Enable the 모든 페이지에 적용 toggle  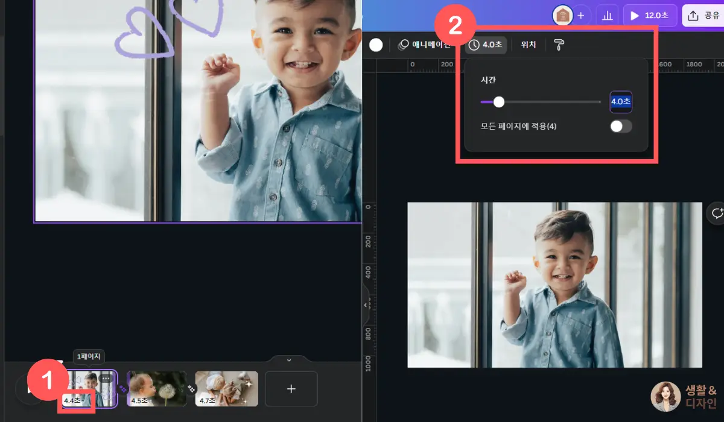(621, 126)
